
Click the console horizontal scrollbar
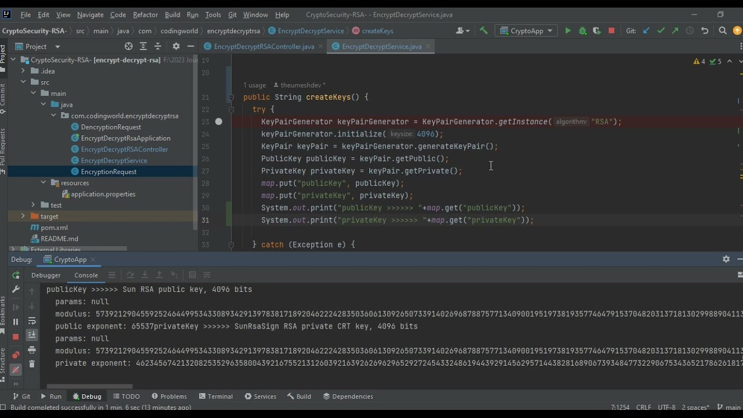click(89, 386)
